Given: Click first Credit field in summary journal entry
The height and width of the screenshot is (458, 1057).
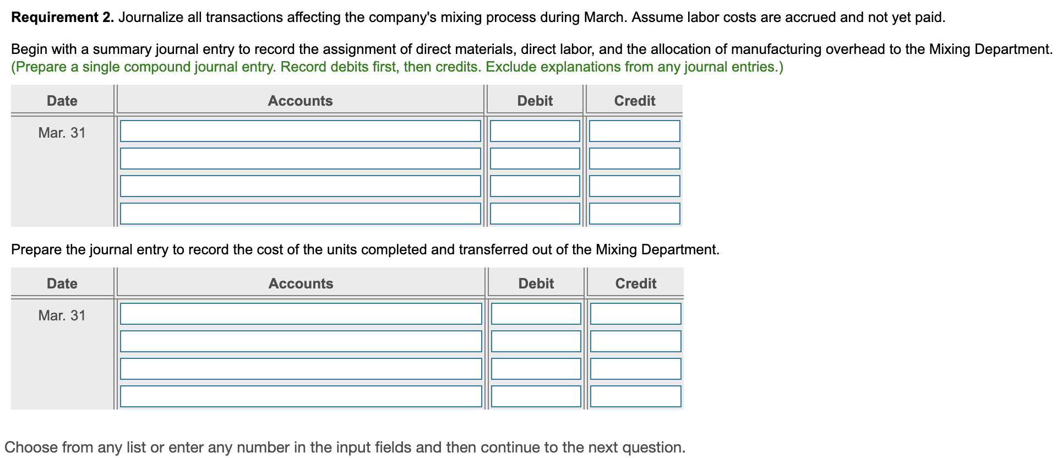Looking at the screenshot, I should point(635,131).
